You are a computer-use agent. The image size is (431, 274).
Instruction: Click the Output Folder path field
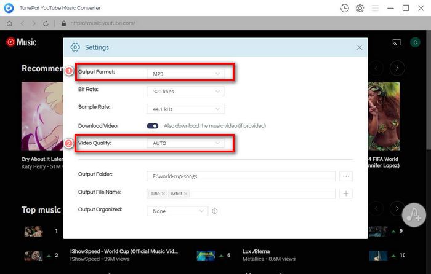[x=240, y=176]
